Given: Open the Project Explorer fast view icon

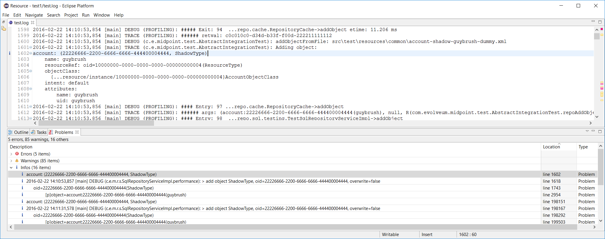Looking at the screenshot, I should (4, 29).
